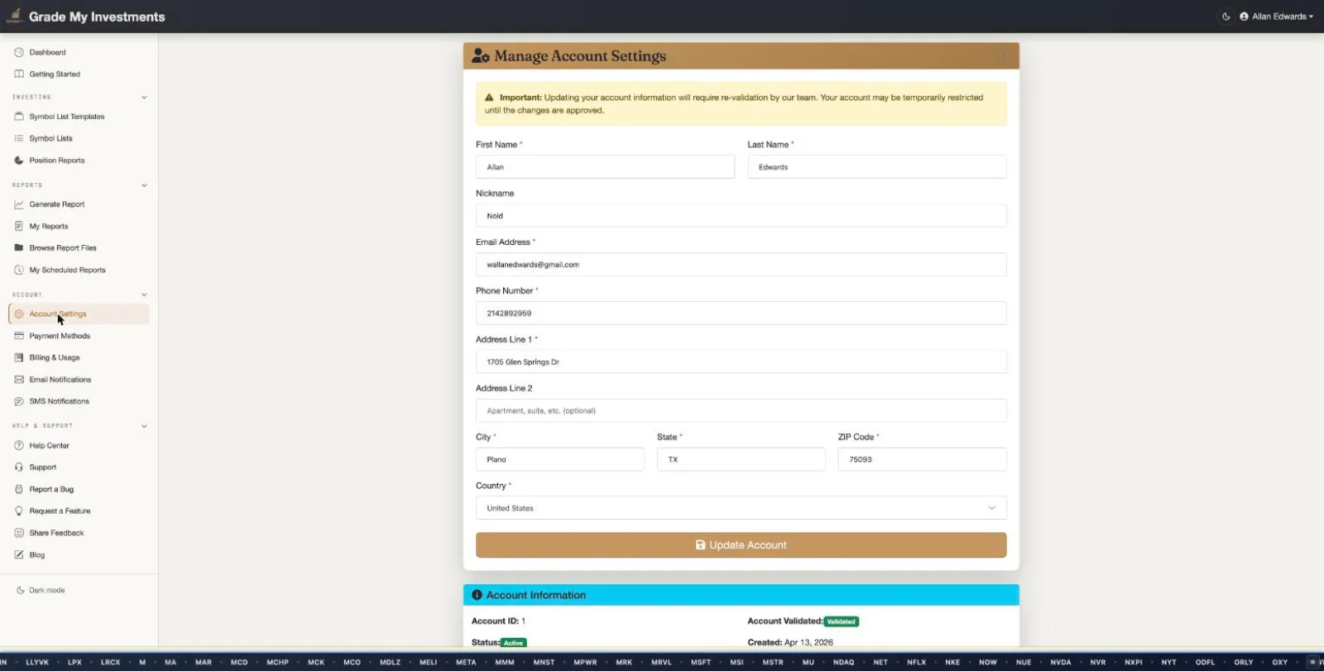Click the City input field

[x=560, y=459]
